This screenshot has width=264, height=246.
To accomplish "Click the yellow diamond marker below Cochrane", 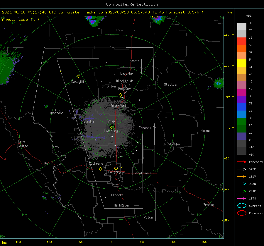I will click(x=101, y=169).
